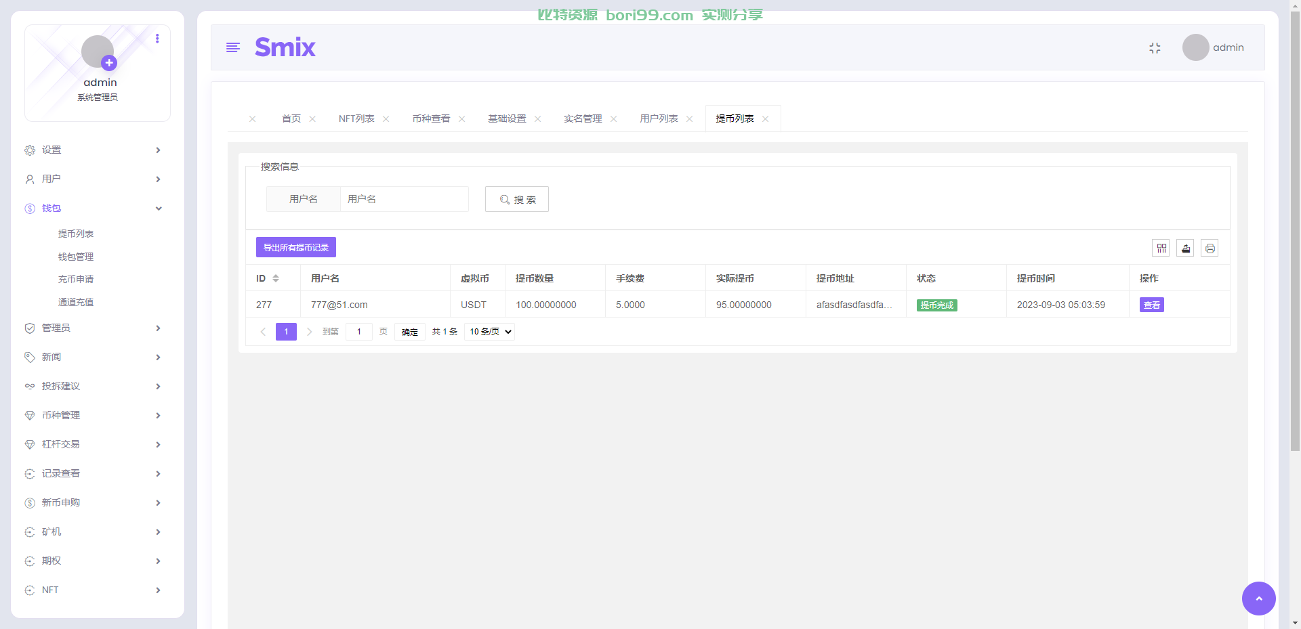Click the 期权 icon in sidebar
This screenshot has width=1301, height=629.
(30, 561)
